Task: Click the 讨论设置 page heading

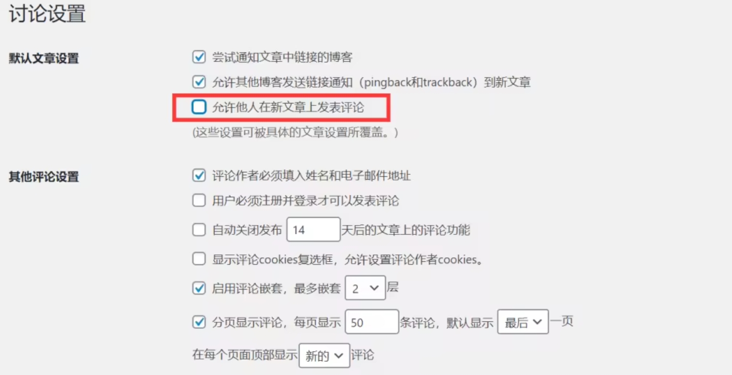Action: [47, 14]
